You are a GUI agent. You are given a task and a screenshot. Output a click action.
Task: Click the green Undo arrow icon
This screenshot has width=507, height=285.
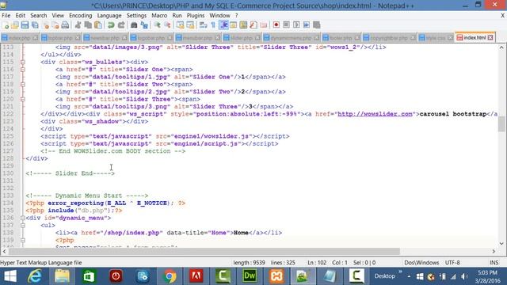[111, 25]
